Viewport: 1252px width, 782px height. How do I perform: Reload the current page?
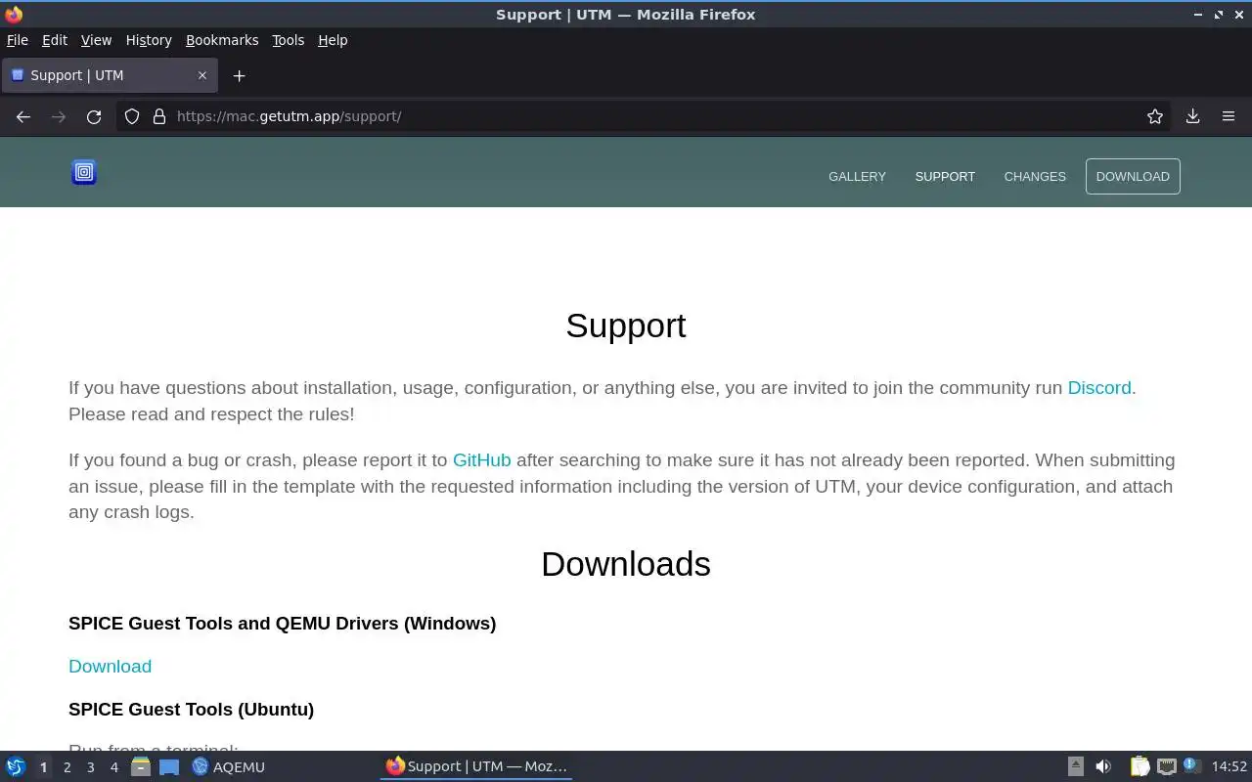coord(94,116)
